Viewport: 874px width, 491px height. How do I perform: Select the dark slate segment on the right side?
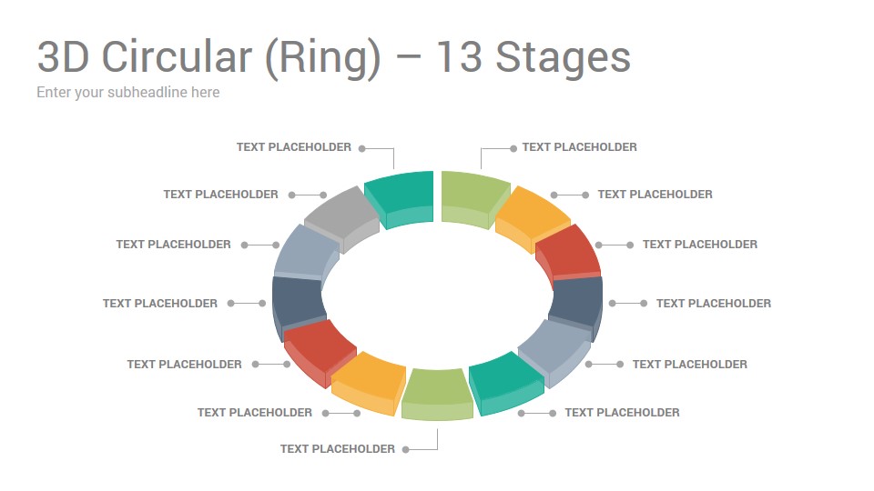pos(575,306)
